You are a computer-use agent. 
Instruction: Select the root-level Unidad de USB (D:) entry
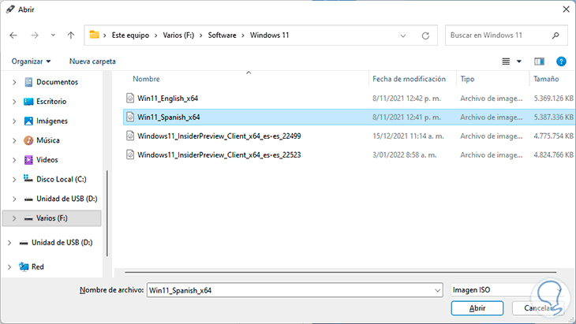(x=62, y=242)
